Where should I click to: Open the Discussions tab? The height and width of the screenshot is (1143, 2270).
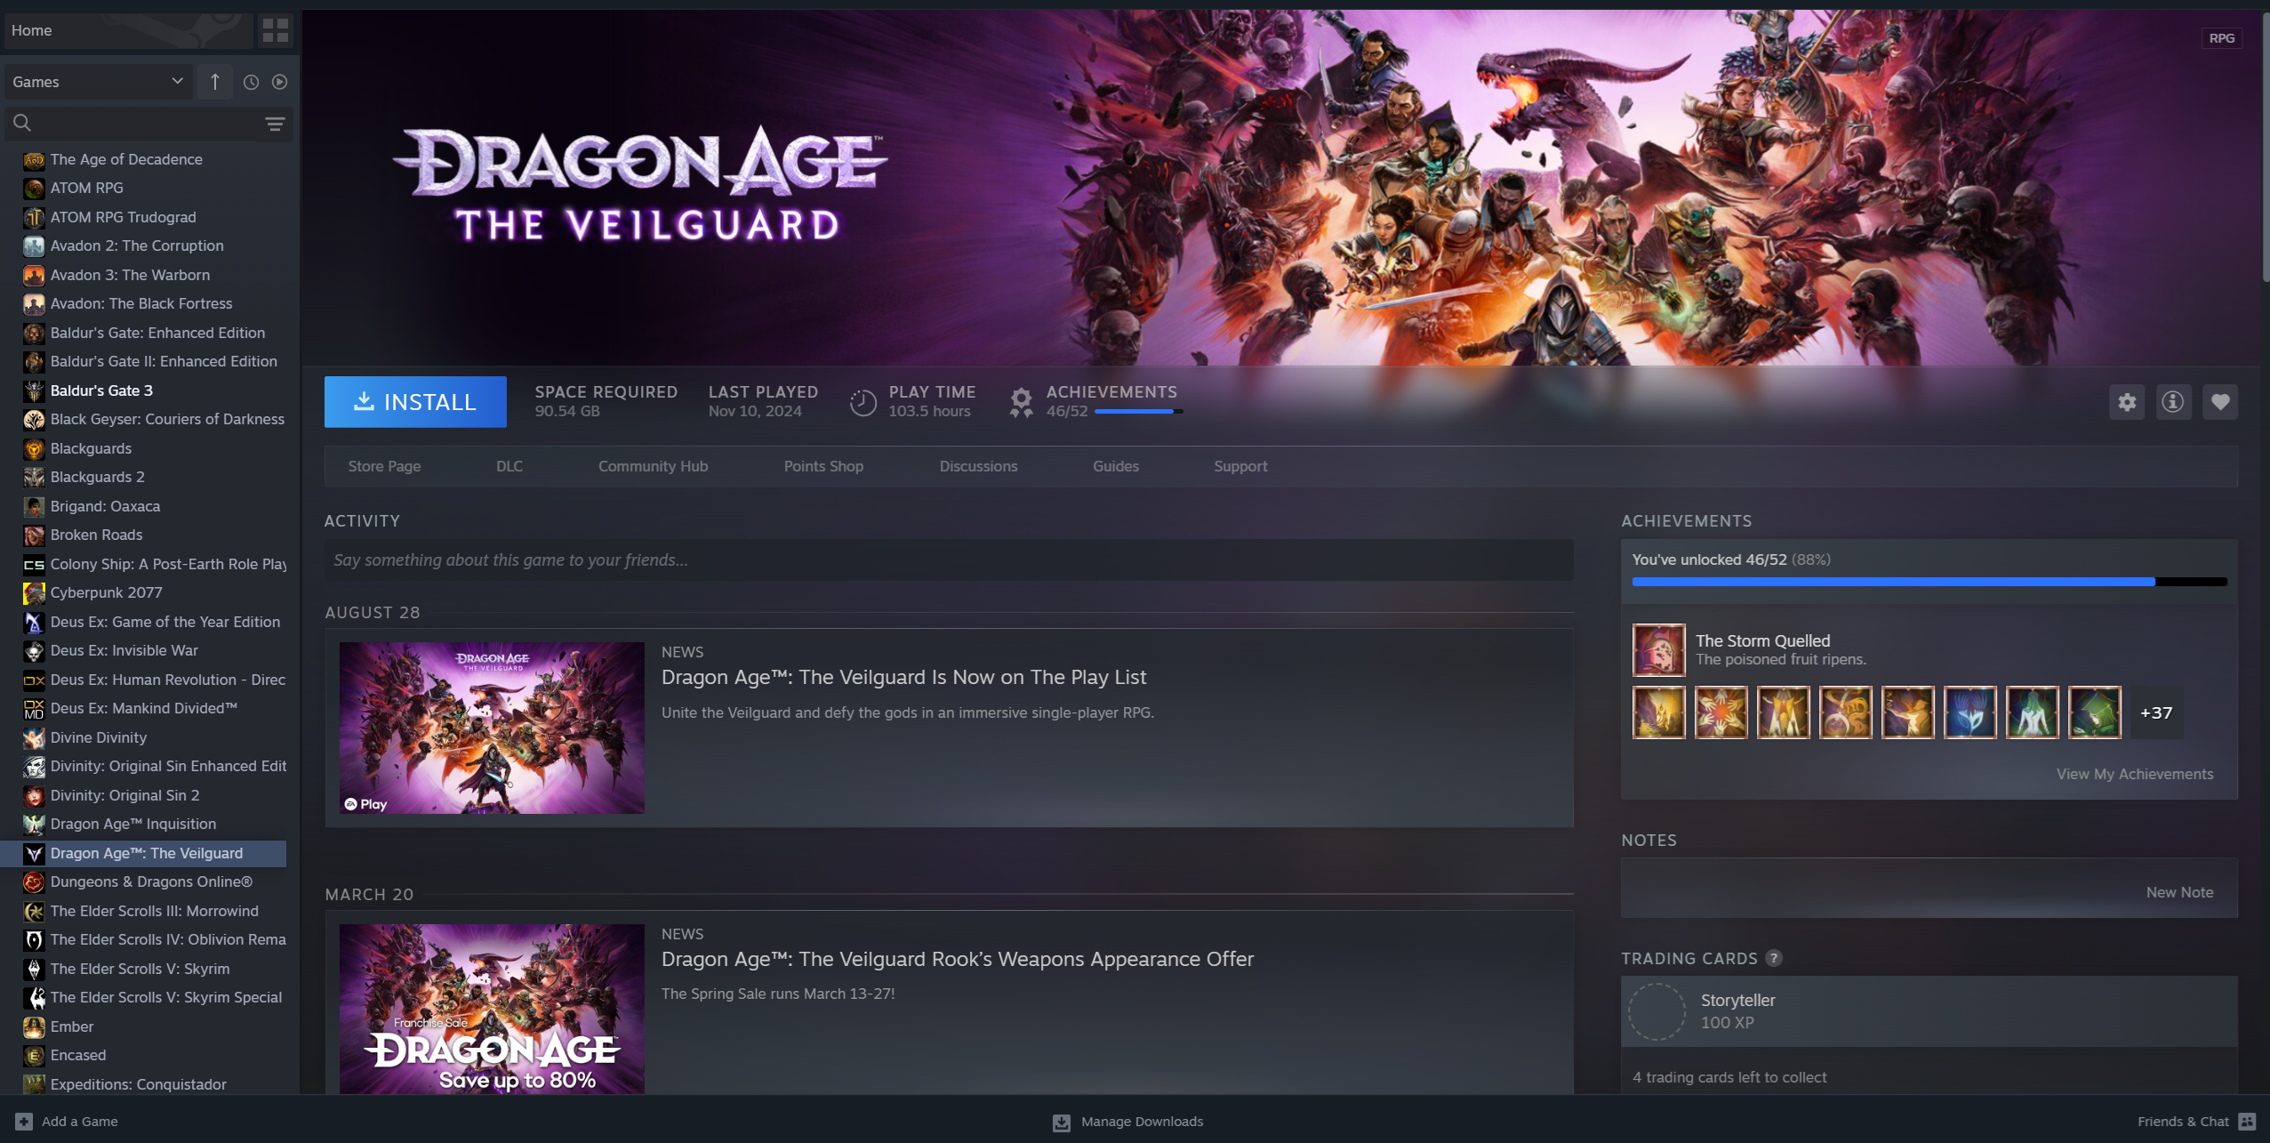coord(978,466)
